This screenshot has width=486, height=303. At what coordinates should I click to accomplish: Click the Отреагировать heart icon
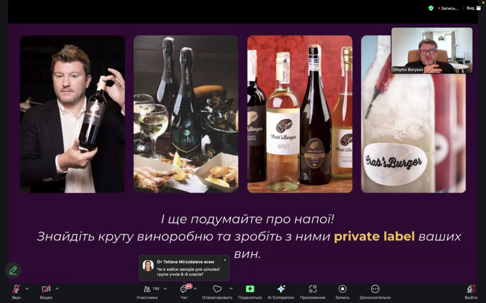[217, 289]
